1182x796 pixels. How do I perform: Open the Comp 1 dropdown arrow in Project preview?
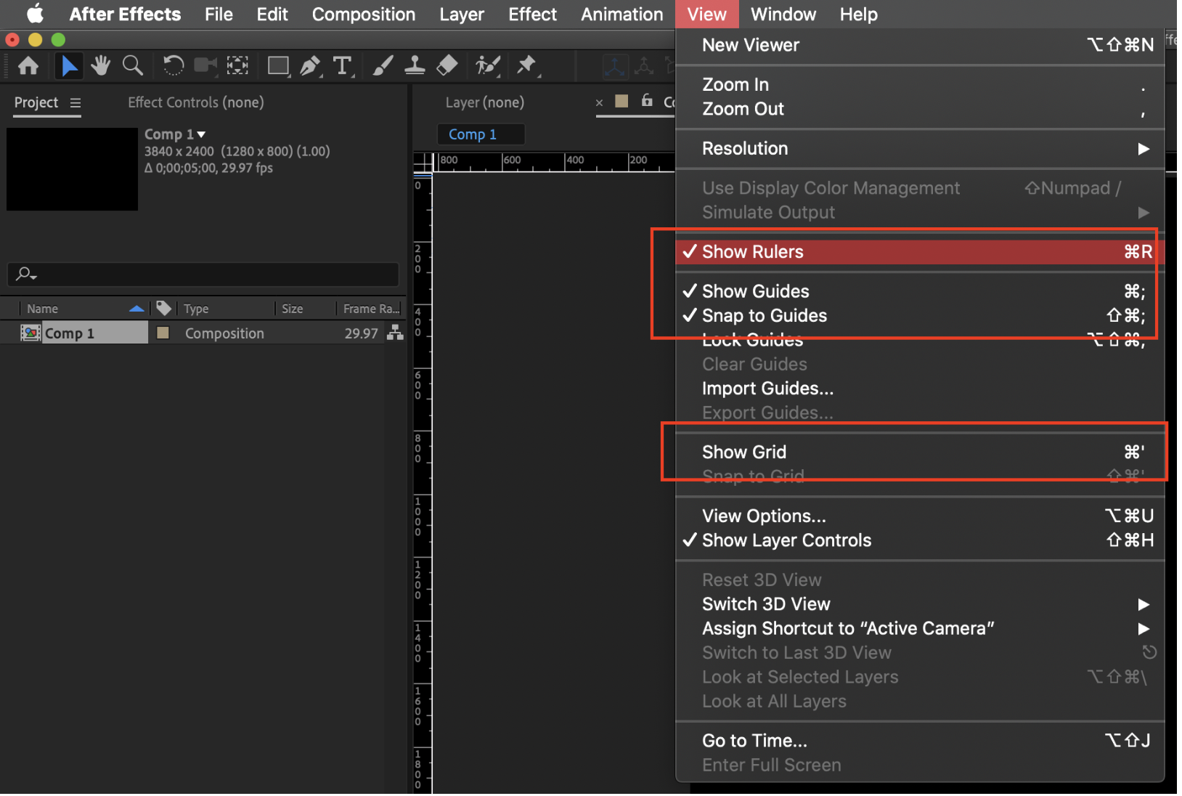[201, 134]
